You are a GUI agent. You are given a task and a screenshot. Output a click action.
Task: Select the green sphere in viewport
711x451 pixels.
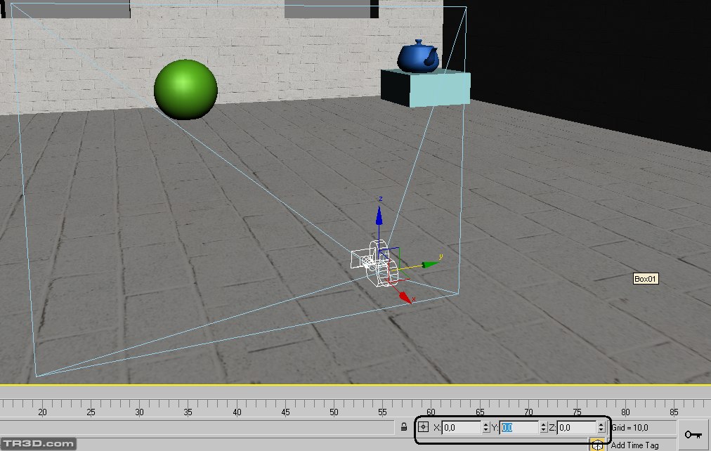185,89
